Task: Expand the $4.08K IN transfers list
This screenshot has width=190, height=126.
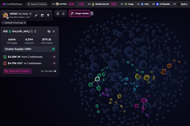Action: (x=54, y=57)
